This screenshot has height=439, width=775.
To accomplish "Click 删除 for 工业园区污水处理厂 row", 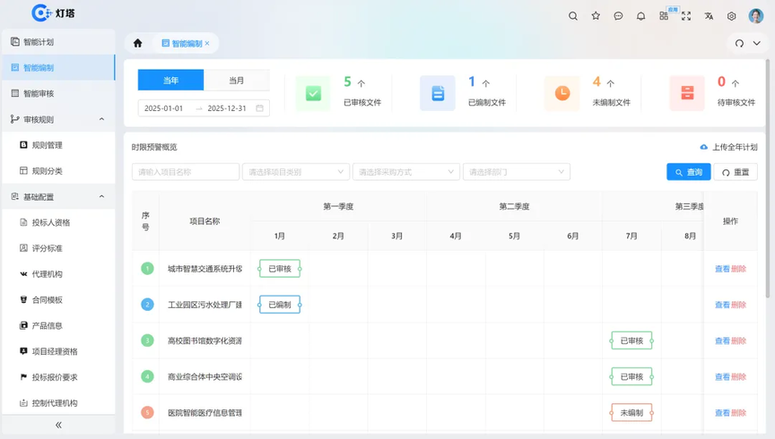I will pyautogui.click(x=739, y=305).
